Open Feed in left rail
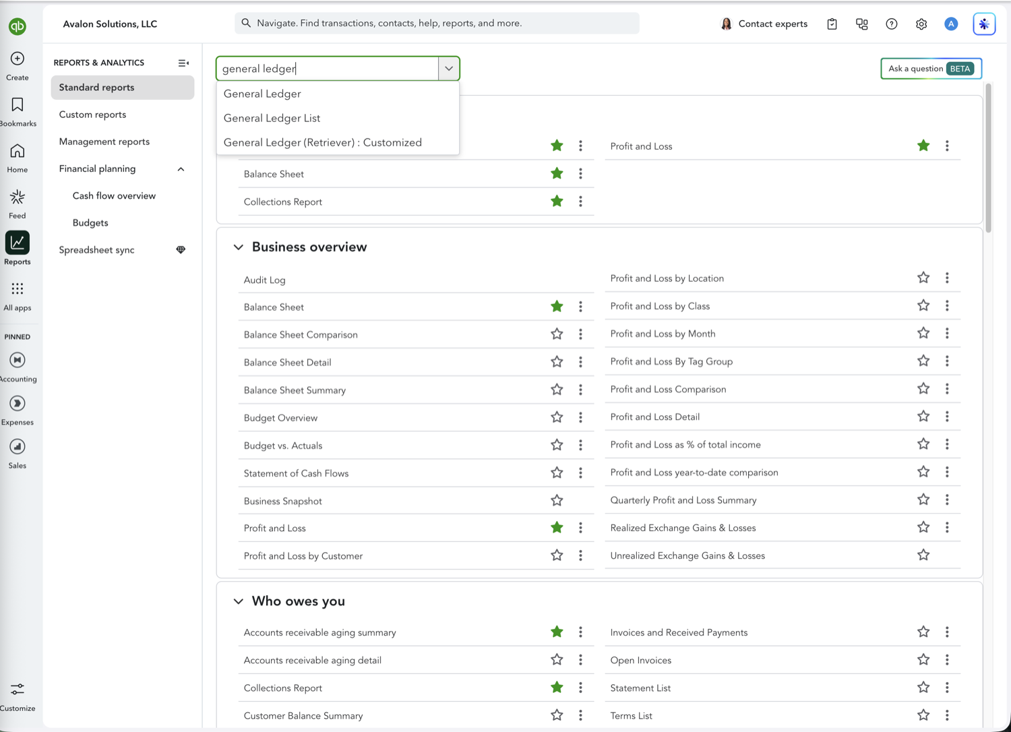This screenshot has height=732, width=1011. (x=18, y=197)
